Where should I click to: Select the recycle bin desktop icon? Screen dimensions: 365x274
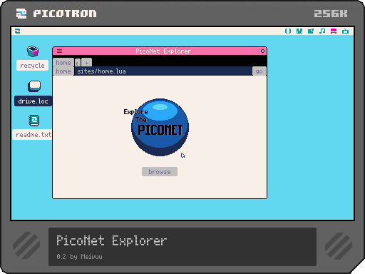[x=33, y=51]
